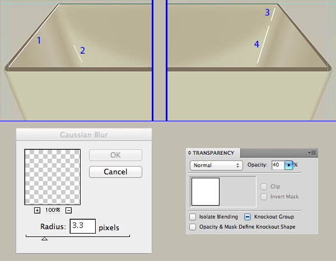This screenshot has width=336, height=261.
Task: Enable Opacity & Mask Define Knockout Shape
Action: click(193, 227)
